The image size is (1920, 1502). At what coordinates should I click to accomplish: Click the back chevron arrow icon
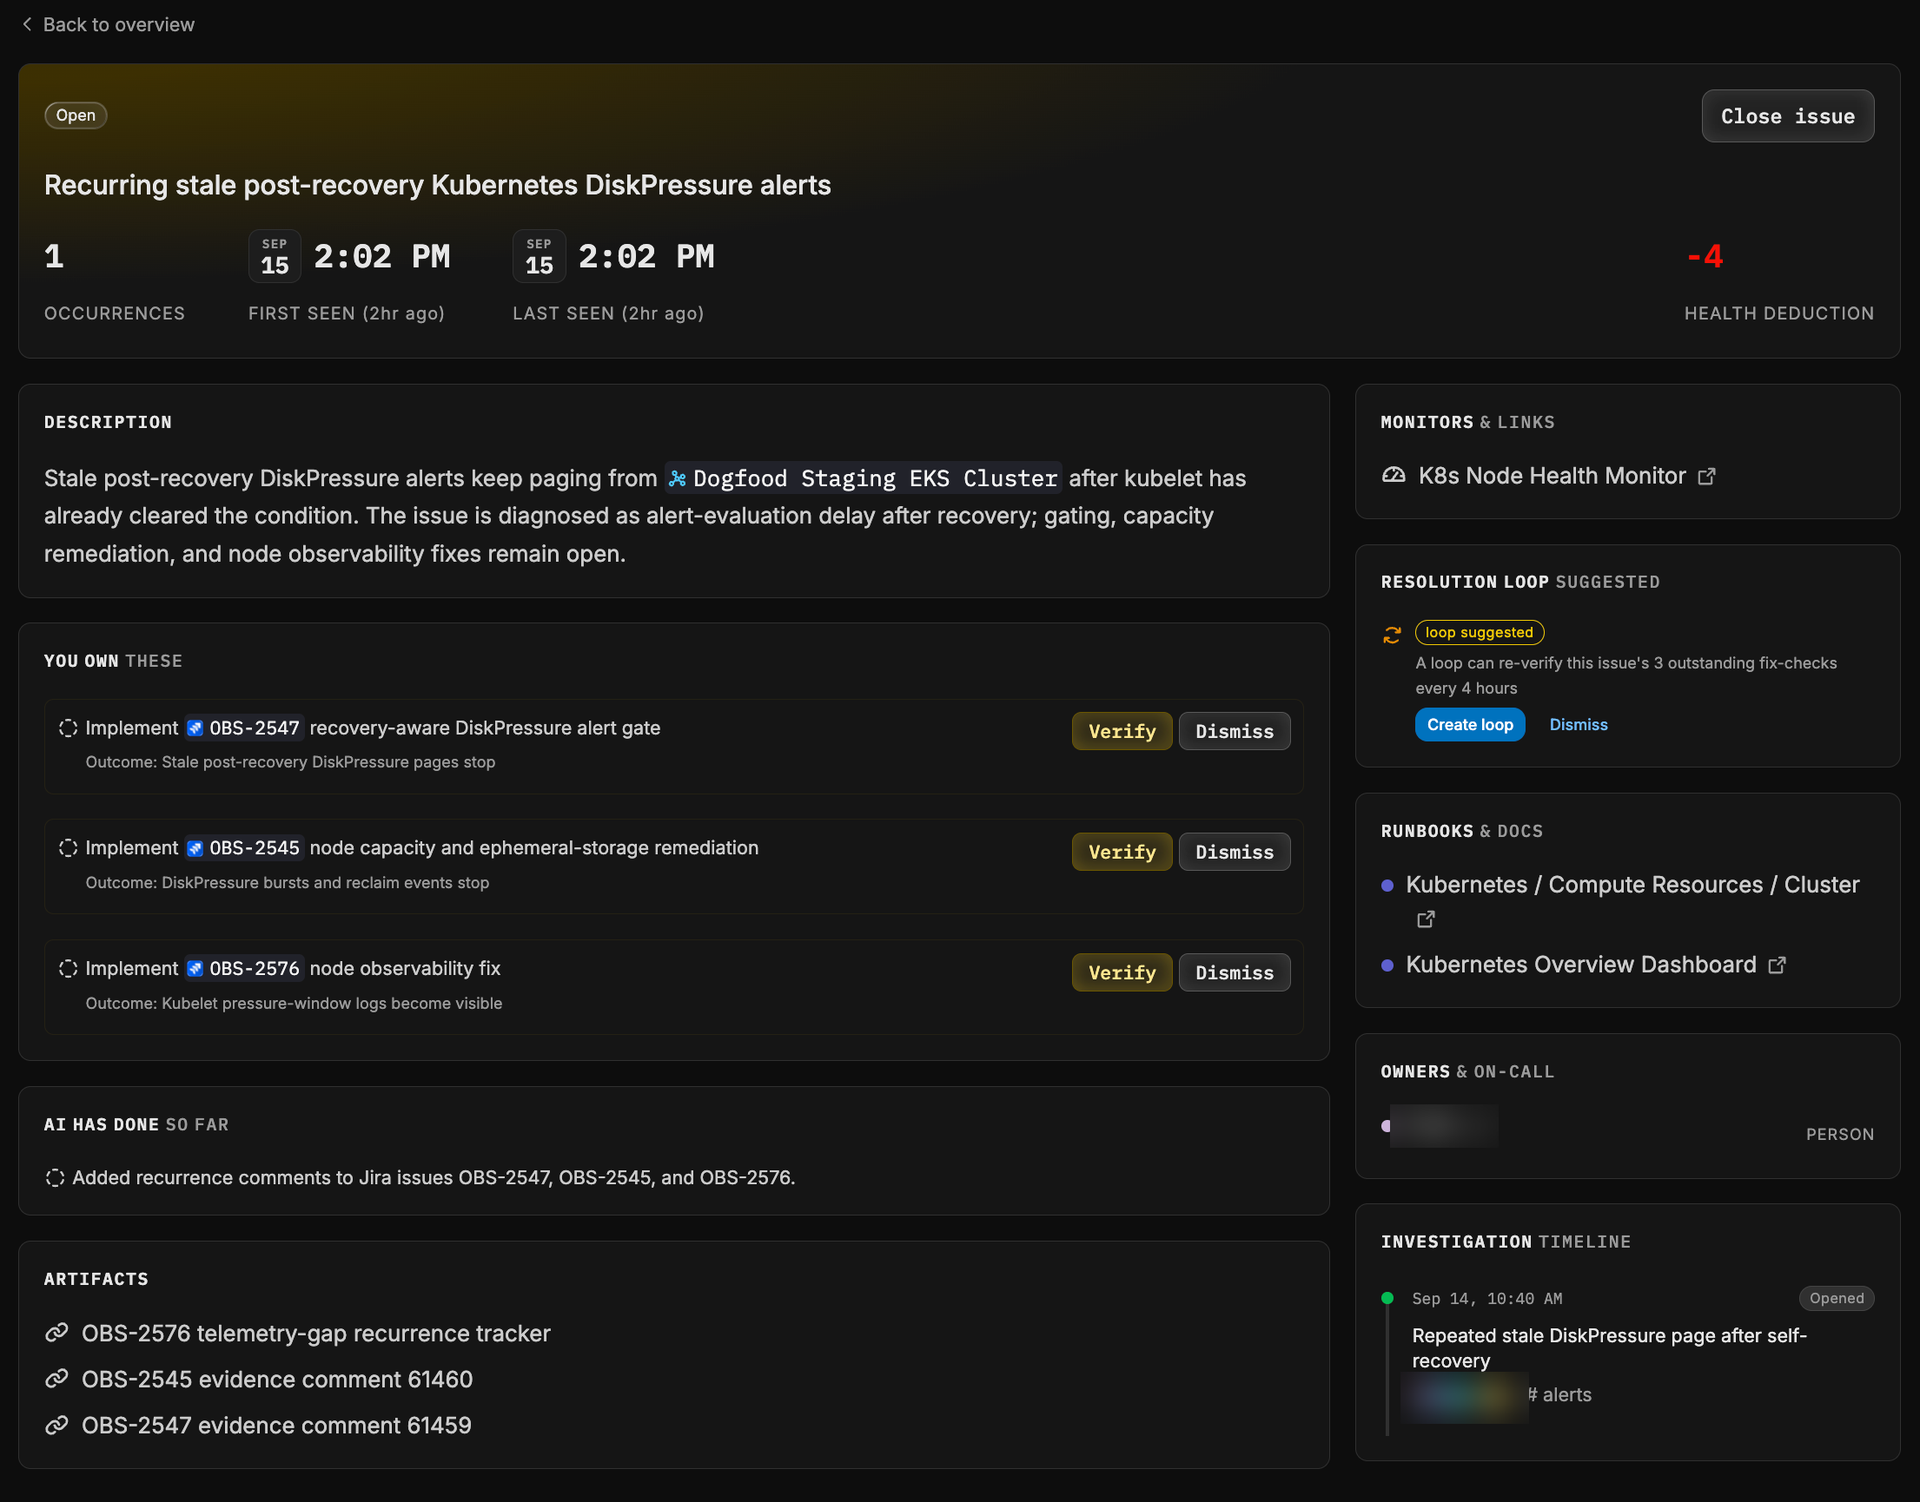pyautogui.click(x=27, y=24)
